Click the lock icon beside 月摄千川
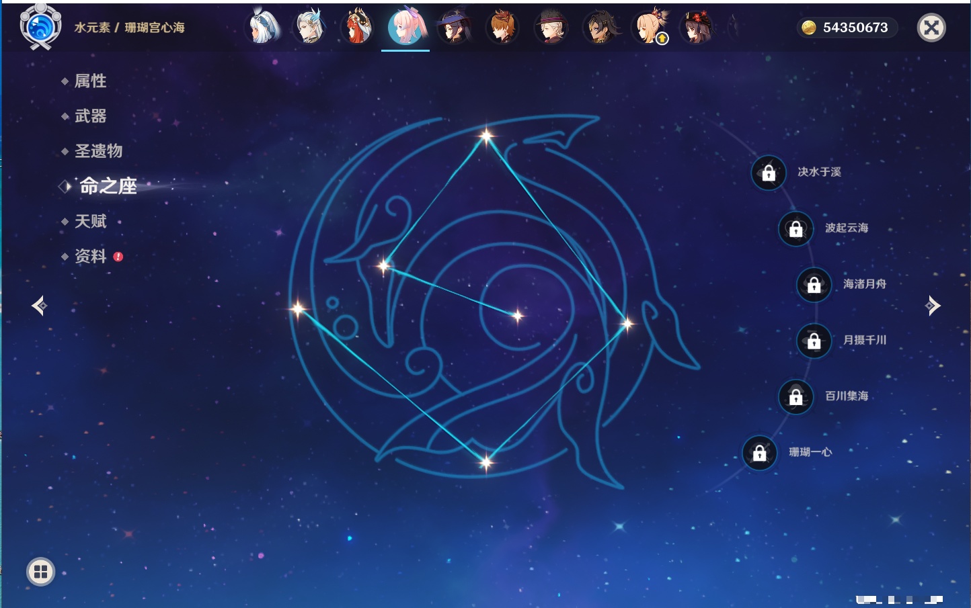The height and width of the screenshot is (608, 971). (x=814, y=341)
